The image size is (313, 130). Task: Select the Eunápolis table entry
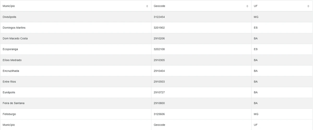pos(10,92)
